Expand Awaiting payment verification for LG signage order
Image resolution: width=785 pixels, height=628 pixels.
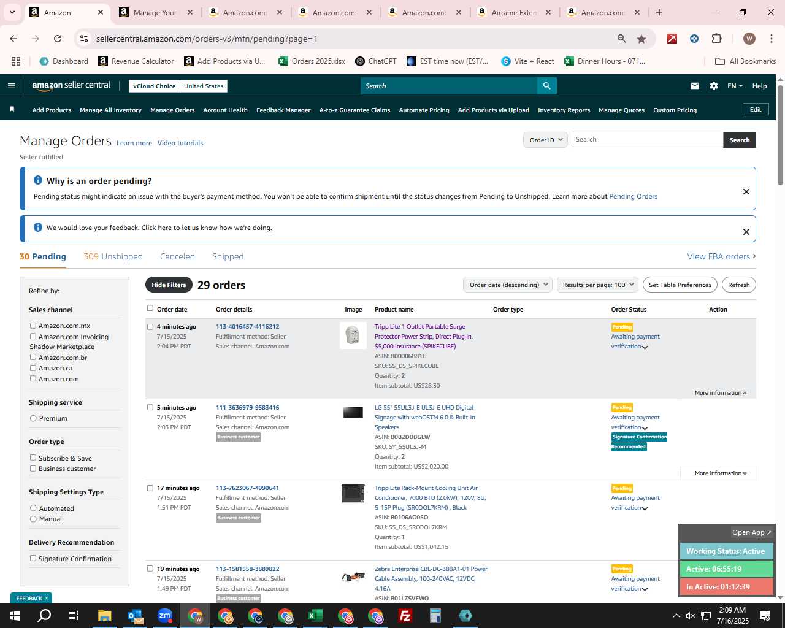click(645, 428)
